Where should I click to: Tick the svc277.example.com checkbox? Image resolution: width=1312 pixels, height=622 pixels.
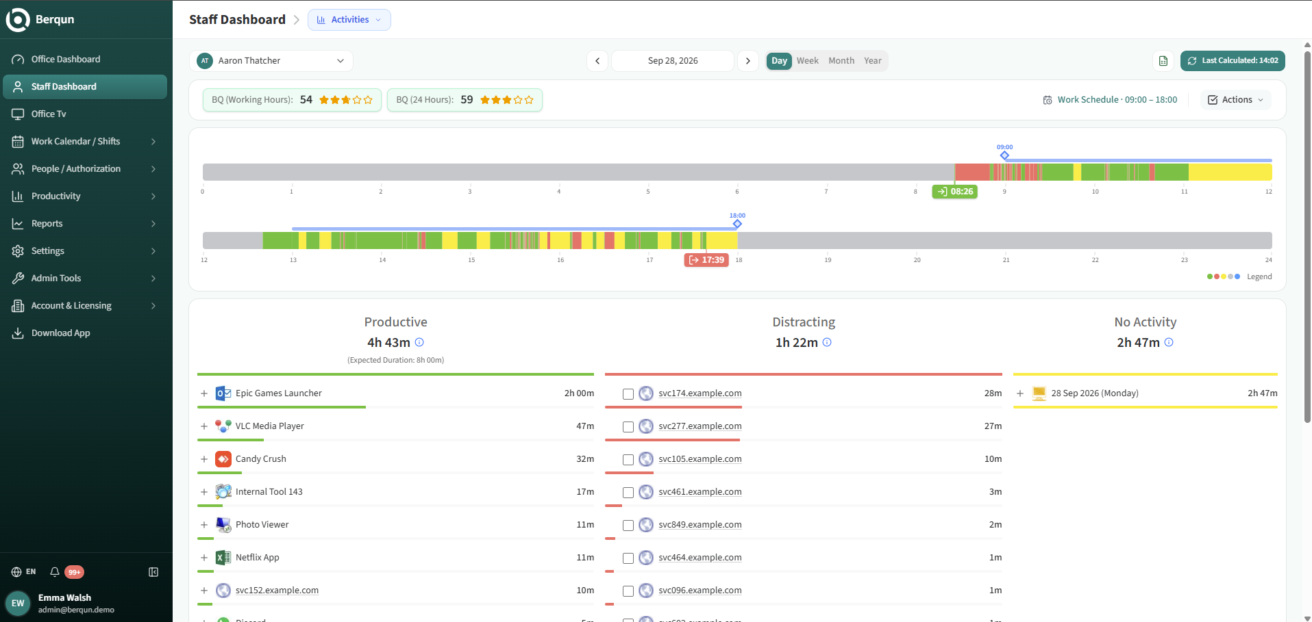point(628,427)
